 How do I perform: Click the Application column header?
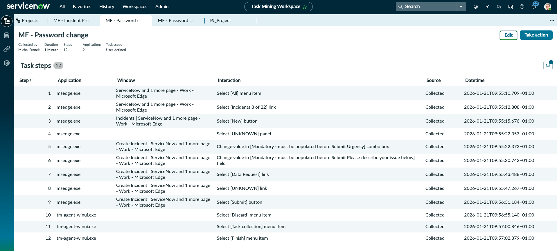tap(69, 80)
